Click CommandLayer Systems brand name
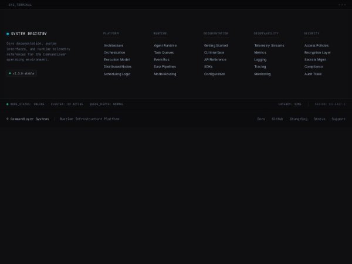The height and width of the screenshot is (264, 352). point(30,119)
